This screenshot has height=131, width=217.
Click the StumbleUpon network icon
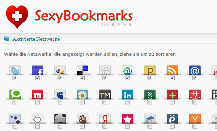point(127,70)
